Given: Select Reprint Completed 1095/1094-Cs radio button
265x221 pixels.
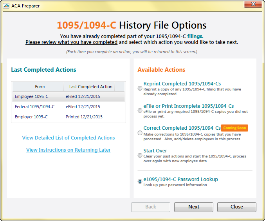Looking at the screenshot, I should [140, 89].
